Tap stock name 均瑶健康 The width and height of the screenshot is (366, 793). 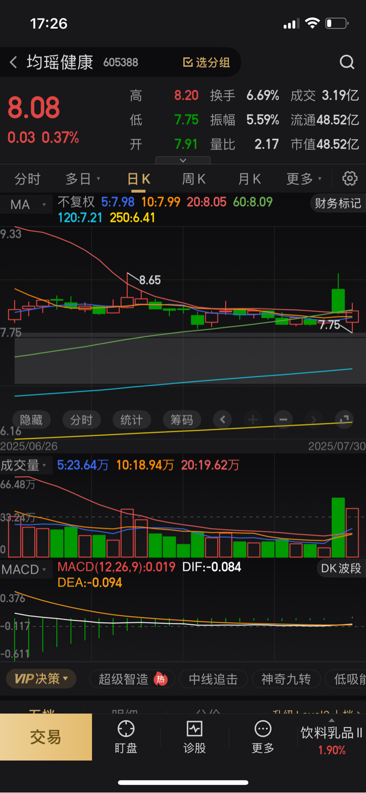point(60,62)
